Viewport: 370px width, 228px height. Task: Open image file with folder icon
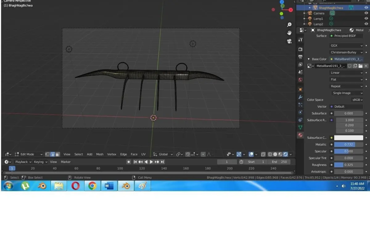360,66
